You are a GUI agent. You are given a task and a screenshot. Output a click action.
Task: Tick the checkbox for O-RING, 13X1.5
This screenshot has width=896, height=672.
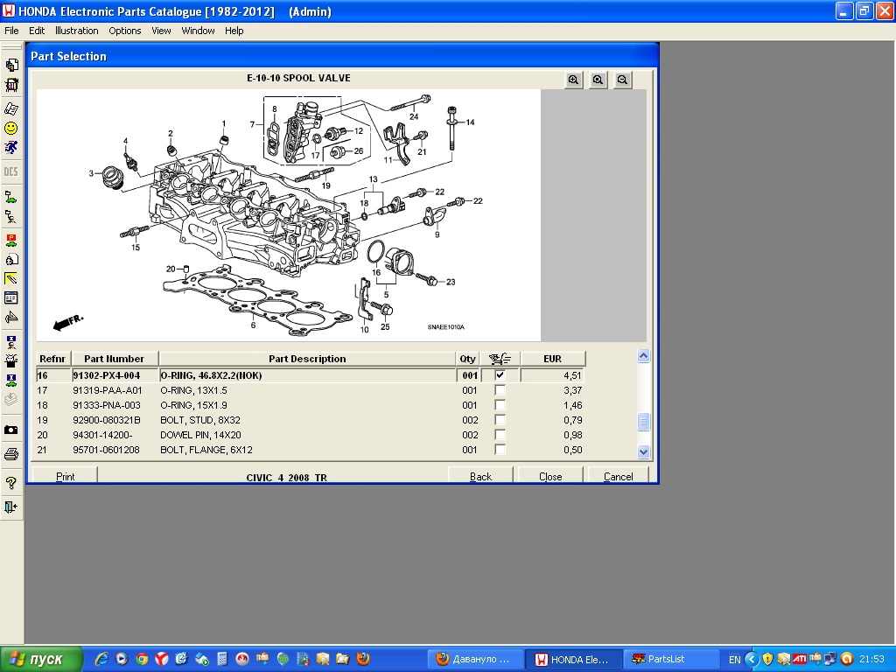(500, 390)
